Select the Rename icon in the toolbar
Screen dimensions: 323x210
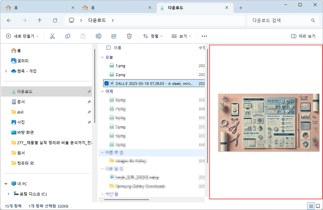point(98,36)
